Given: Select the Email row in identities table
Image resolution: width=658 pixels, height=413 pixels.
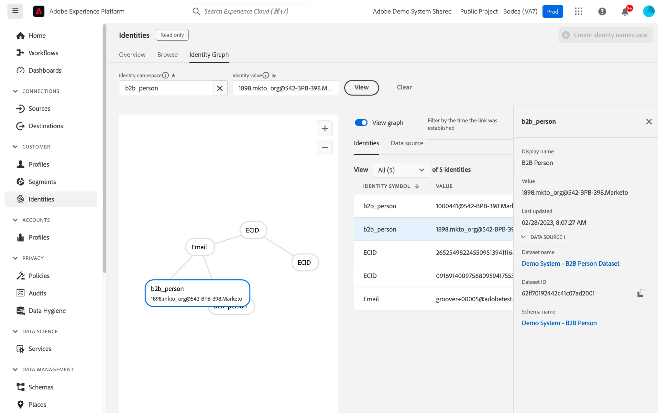Looking at the screenshot, I should (433, 299).
